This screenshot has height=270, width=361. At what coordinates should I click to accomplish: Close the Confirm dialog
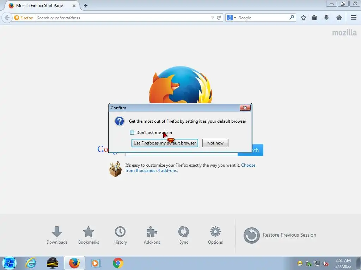(245, 108)
